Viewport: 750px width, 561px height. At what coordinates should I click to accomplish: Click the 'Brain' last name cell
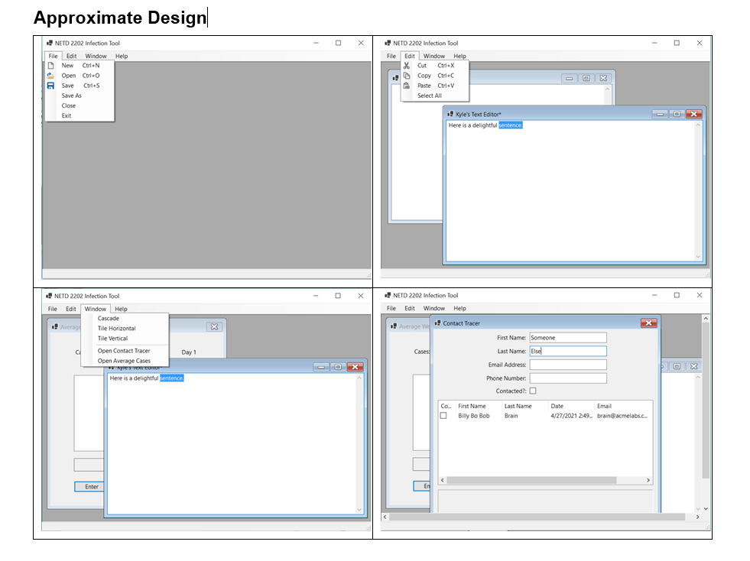[511, 416]
